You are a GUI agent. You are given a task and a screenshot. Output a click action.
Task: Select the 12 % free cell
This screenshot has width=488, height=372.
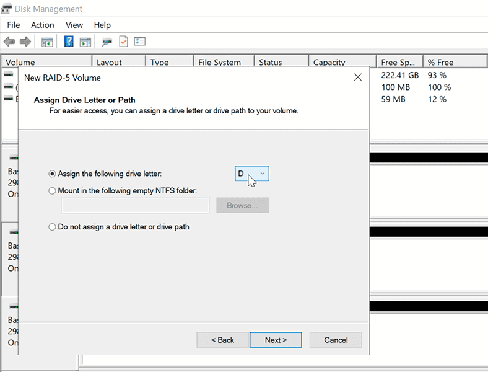click(x=437, y=99)
